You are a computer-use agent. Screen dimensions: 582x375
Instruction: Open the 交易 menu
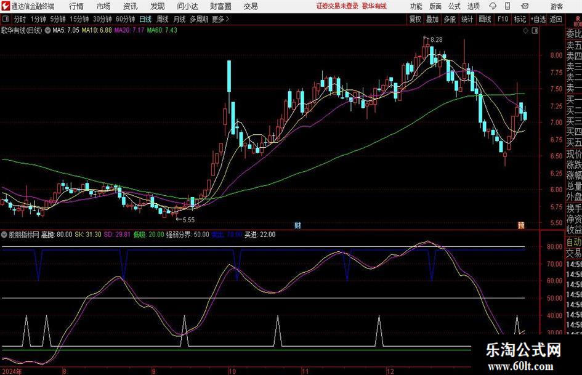point(251,6)
